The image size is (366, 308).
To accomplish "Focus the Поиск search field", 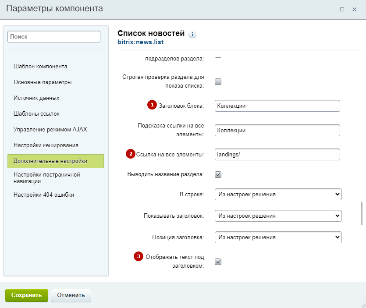I will point(54,37).
